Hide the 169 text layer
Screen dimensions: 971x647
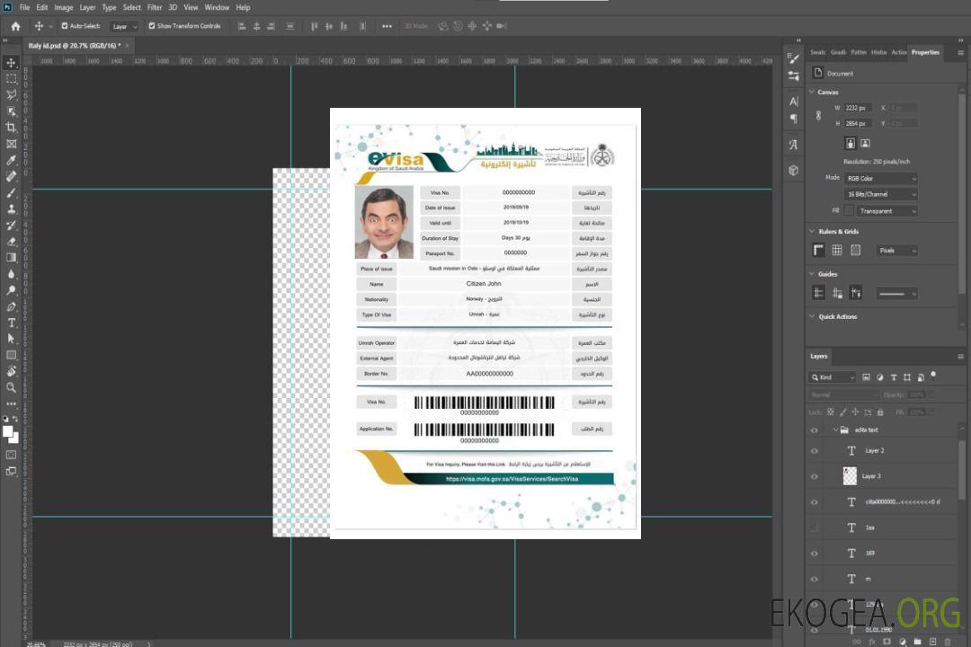[815, 554]
